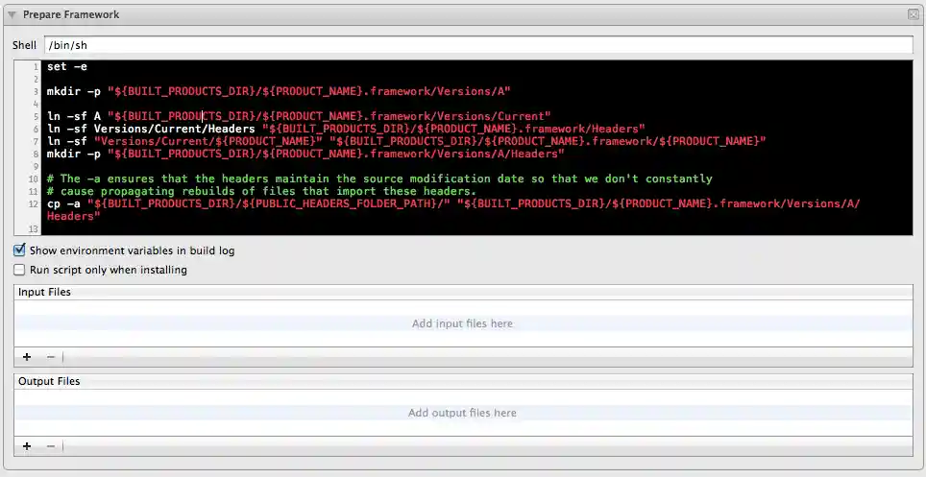Click the Input Files header

tap(44, 292)
